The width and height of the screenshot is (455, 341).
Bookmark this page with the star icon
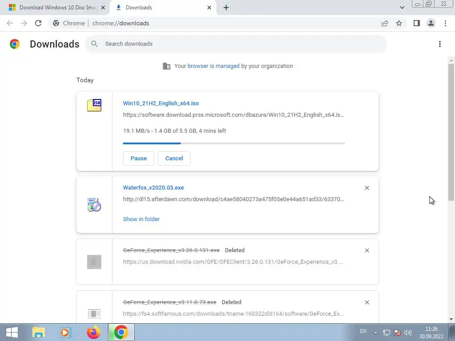tap(399, 23)
